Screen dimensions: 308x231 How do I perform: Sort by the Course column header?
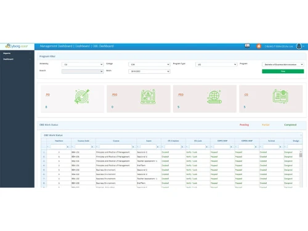click(x=116, y=141)
